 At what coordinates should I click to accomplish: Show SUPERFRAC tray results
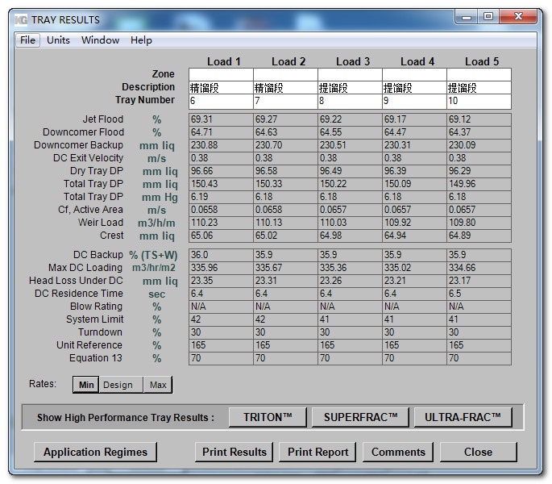(x=360, y=417)
